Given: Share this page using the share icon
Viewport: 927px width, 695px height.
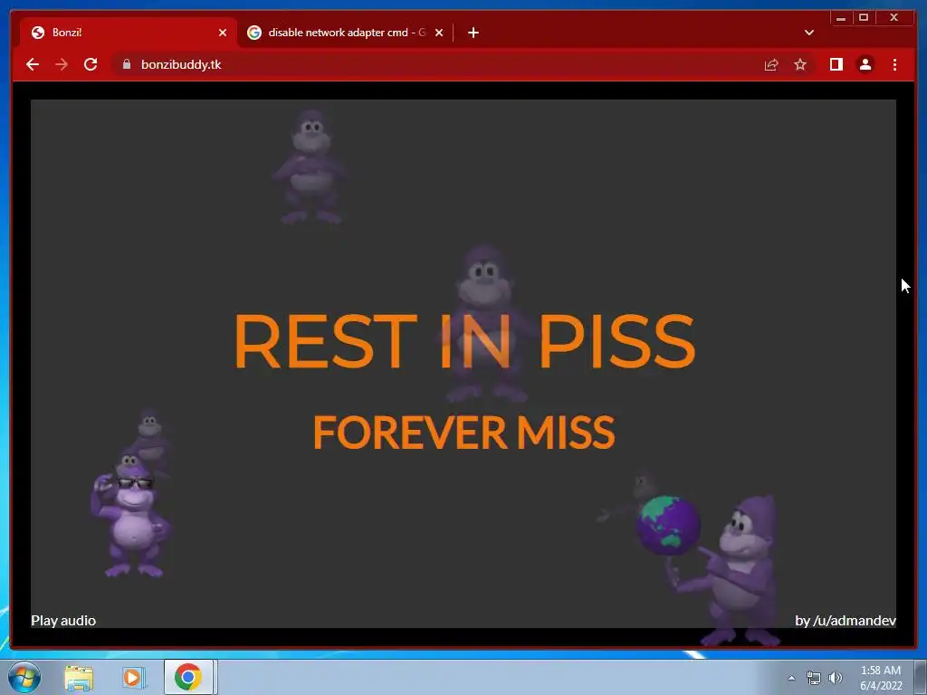Looking at the screenshot, I should coord(771,64).
